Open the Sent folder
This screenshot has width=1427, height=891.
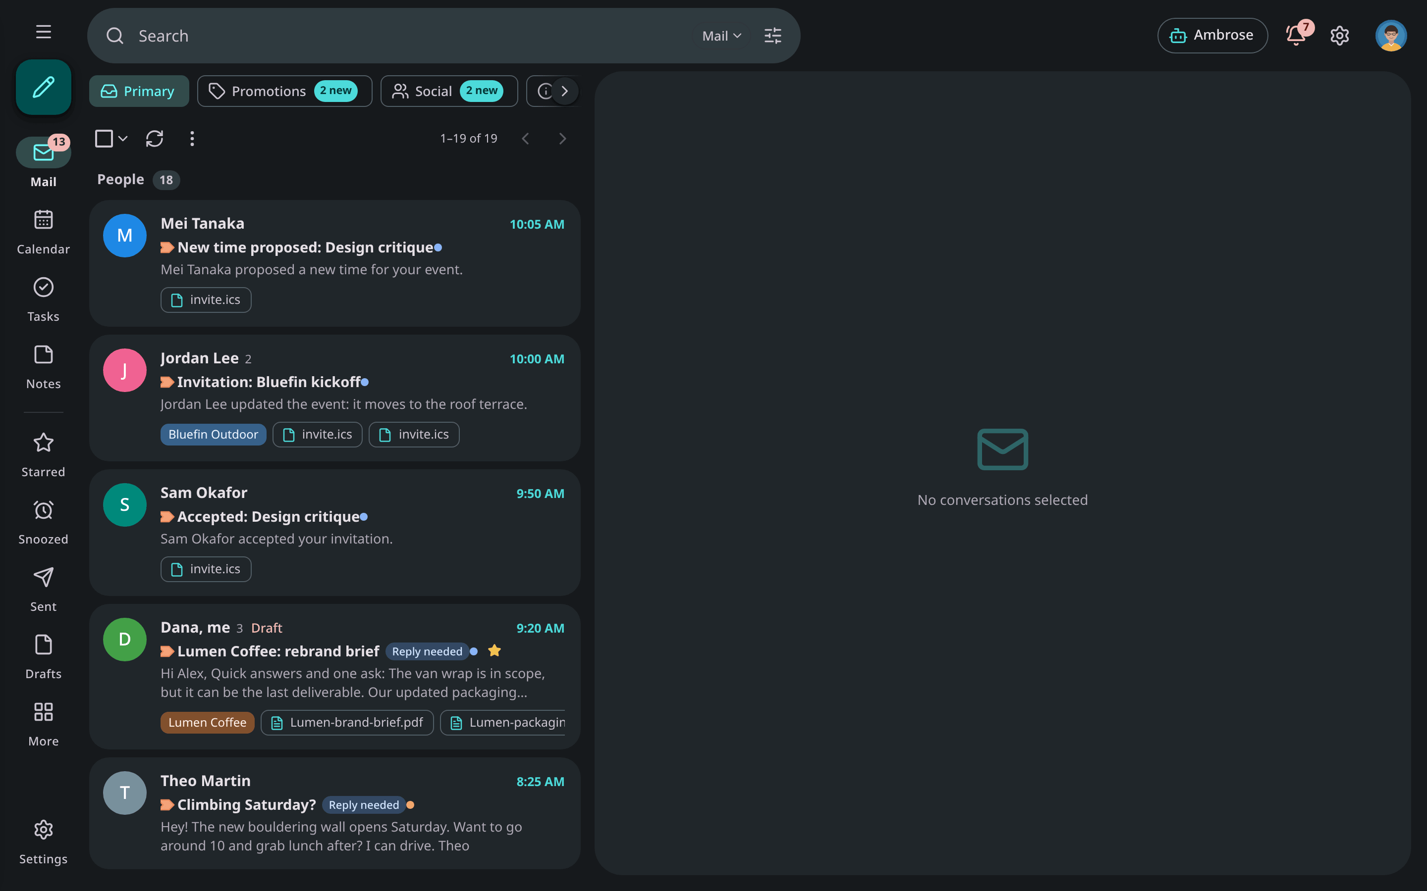pyautogui.click(x=44, y=589)
